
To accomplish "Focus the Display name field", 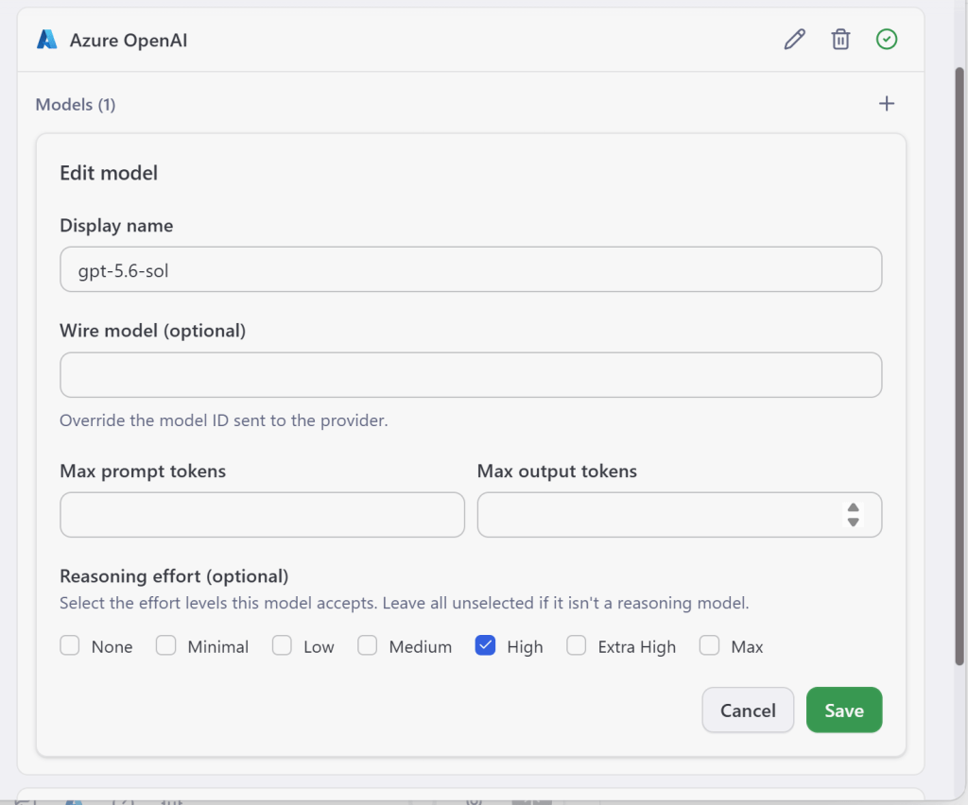I will click(x=471, y=269).
